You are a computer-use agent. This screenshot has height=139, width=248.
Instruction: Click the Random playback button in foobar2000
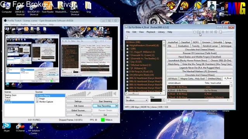215,32
